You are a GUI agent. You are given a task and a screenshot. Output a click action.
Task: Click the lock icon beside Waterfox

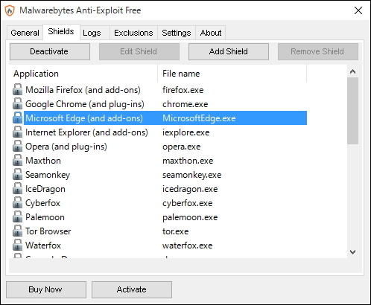17,245
